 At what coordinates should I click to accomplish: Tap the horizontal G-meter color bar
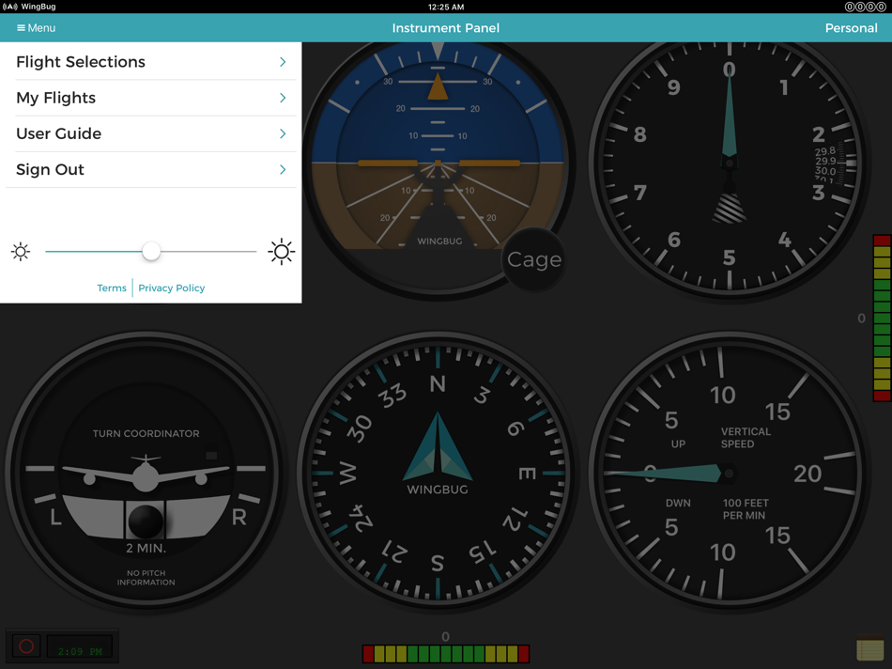(446, 654)
